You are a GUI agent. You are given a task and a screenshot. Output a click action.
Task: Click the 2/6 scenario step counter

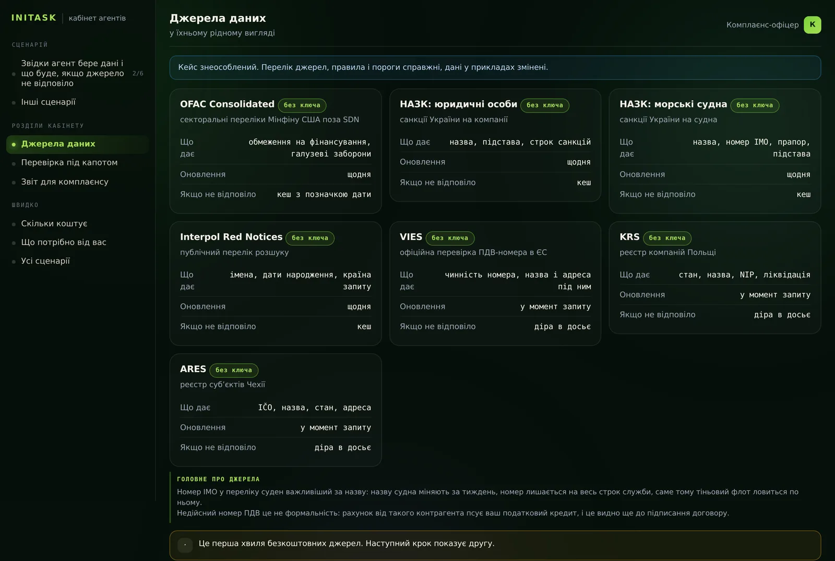[x=138, y=74]
